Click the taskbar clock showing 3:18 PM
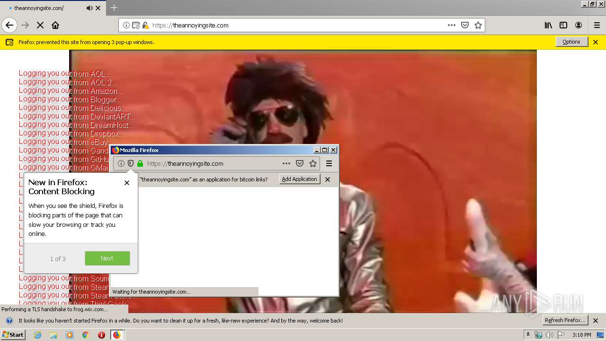This screenshot has height=341, width=606. (x=581, y=335)
